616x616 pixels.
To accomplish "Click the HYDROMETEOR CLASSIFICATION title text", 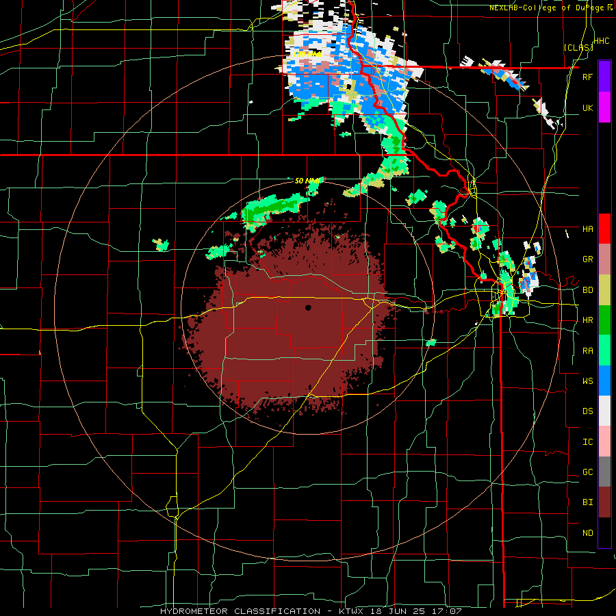I will tap(240, 611).
